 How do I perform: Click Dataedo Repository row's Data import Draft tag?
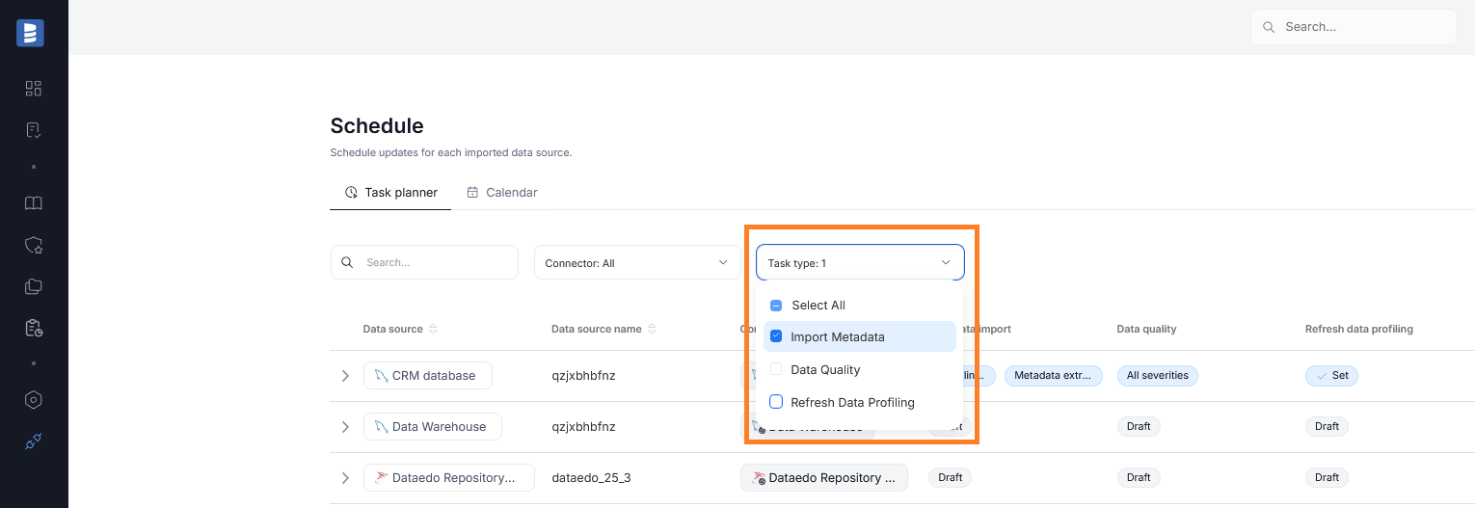951,477
